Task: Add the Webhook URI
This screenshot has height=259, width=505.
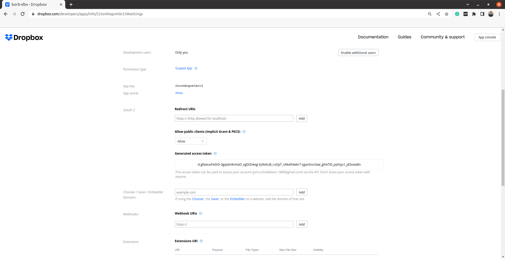Action: pos(302,225)
